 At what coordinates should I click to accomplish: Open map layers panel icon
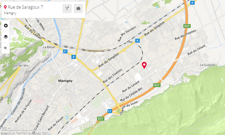coord(5,37)
